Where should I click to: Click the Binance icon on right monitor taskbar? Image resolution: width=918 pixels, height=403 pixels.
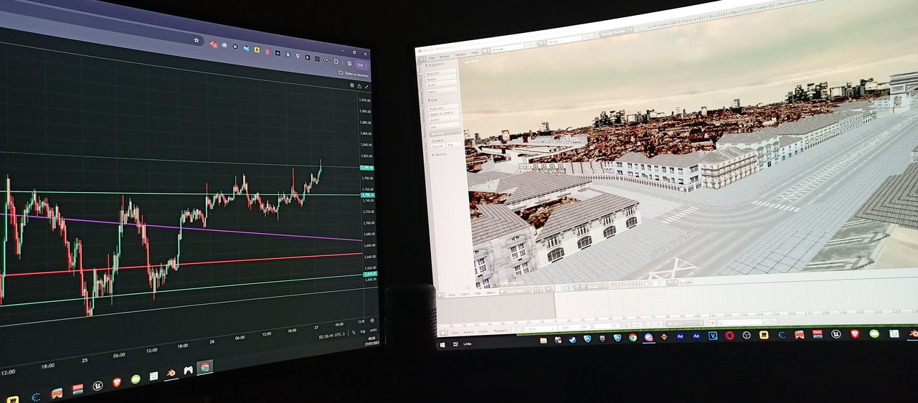coord(664,337)
